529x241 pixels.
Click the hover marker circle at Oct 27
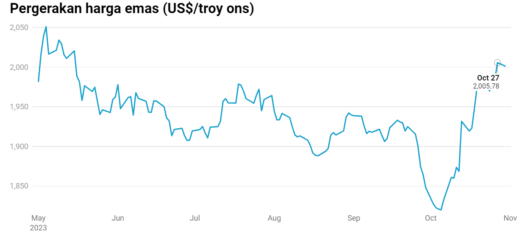click(498, 63)
